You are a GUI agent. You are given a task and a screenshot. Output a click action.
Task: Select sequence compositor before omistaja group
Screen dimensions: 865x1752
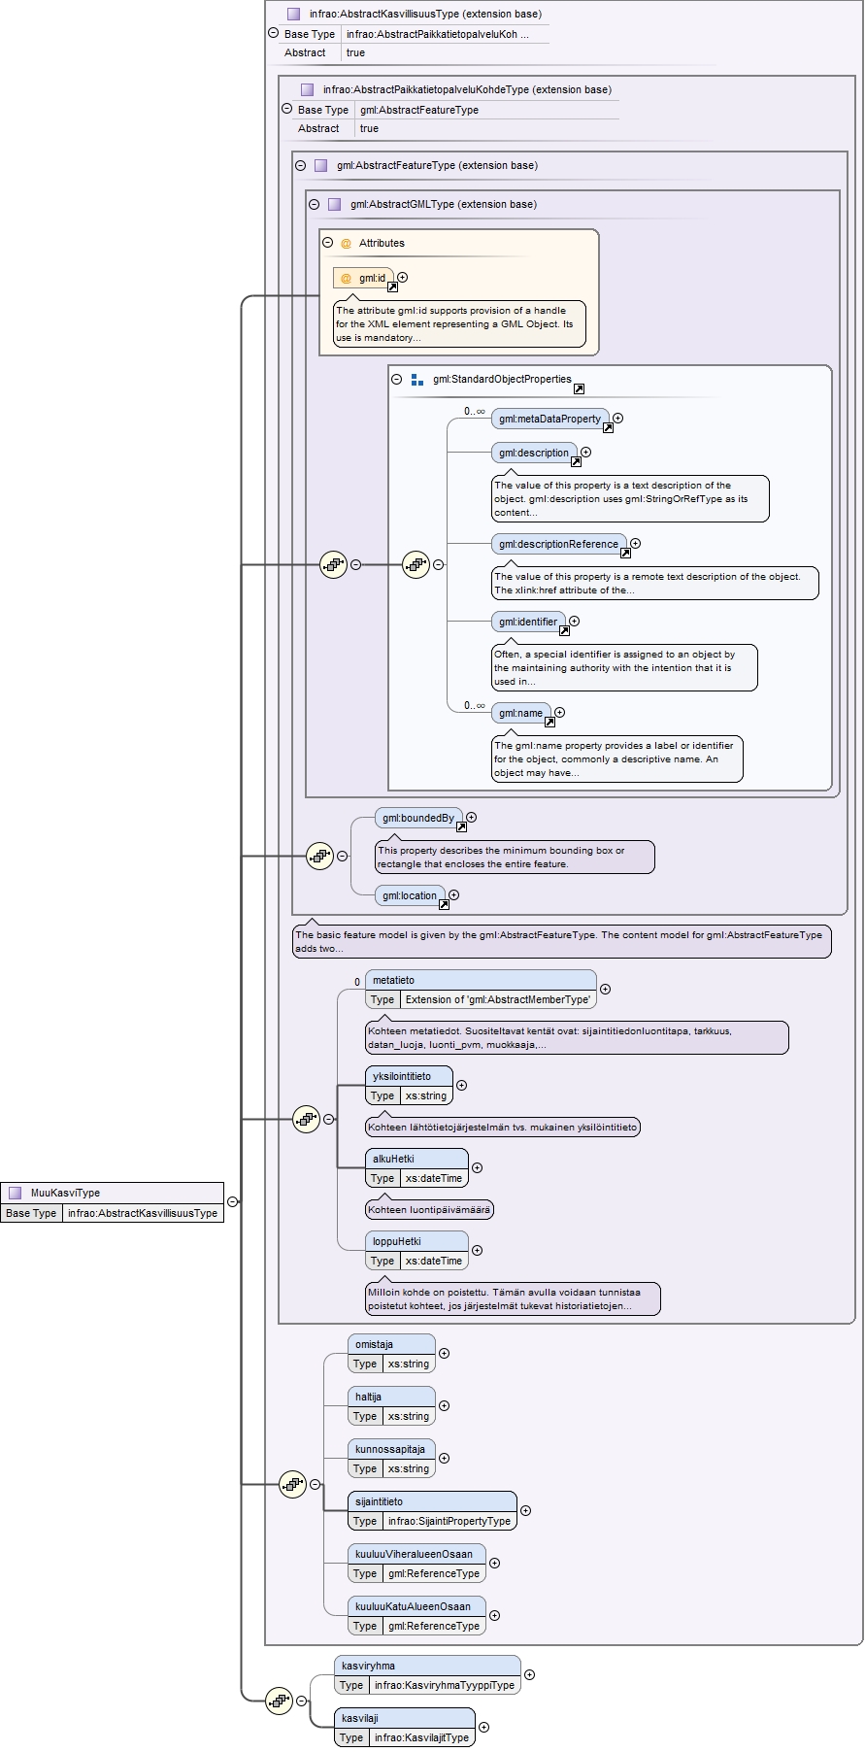pyautogui.click(x=292, y=1484)
